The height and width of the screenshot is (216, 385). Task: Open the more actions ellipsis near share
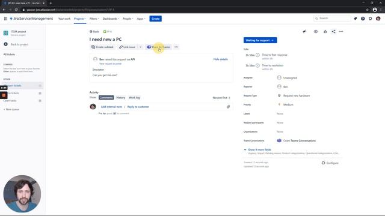tap(341, 32)
